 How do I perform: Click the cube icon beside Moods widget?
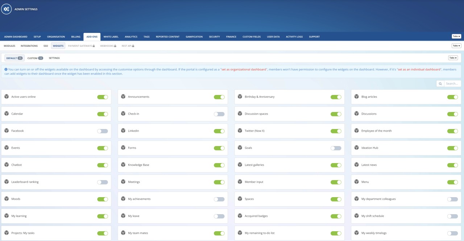[x=7, y=199]
